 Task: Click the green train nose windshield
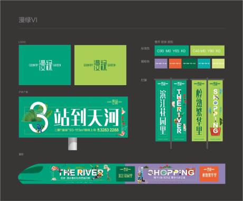32,171
